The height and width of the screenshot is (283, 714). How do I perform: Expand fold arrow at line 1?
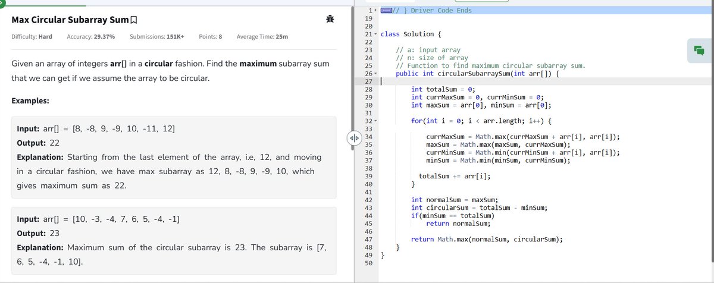coord(375,11)
